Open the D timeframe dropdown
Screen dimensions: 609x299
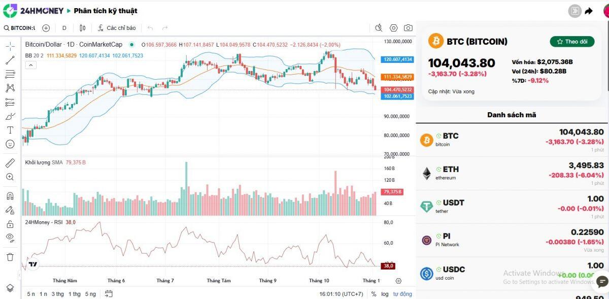(x=64, y=28)
